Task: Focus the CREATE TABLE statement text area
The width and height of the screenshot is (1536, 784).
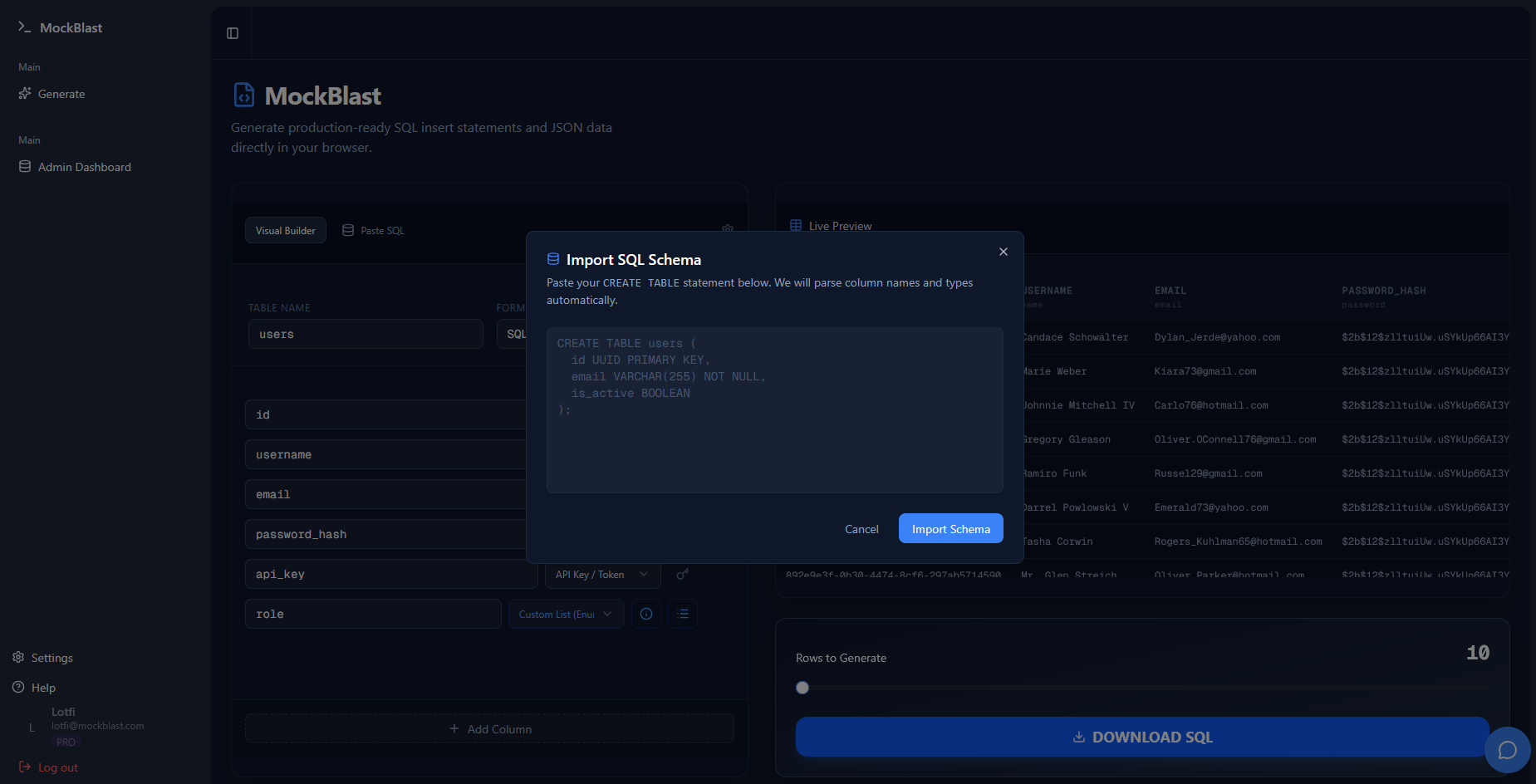Action: [775, 410]
